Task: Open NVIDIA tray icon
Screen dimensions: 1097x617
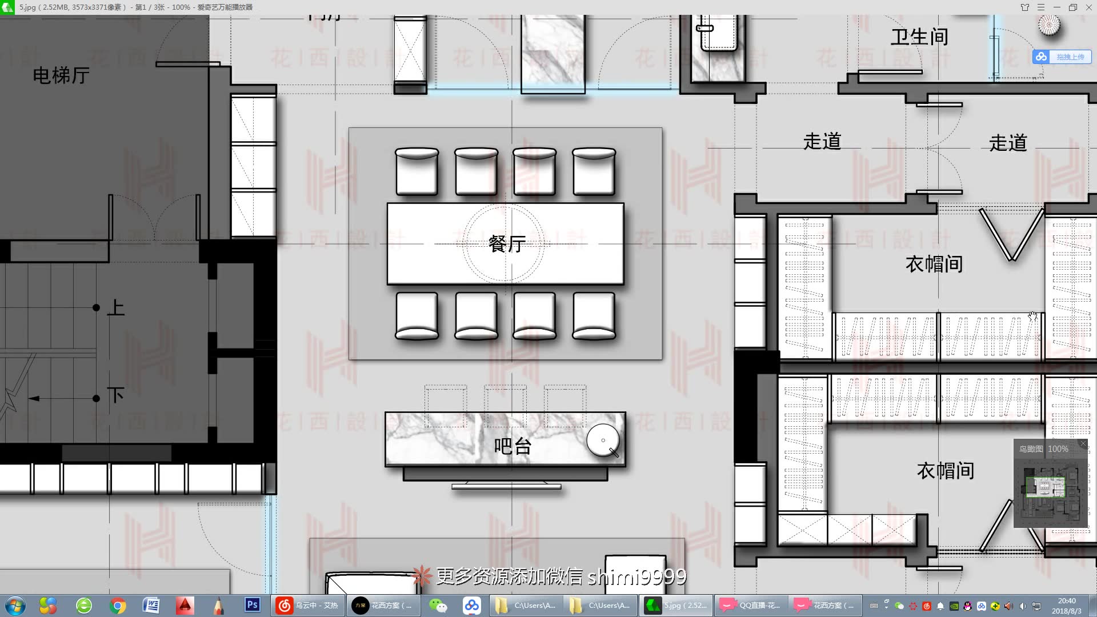Action: (954, 606)
